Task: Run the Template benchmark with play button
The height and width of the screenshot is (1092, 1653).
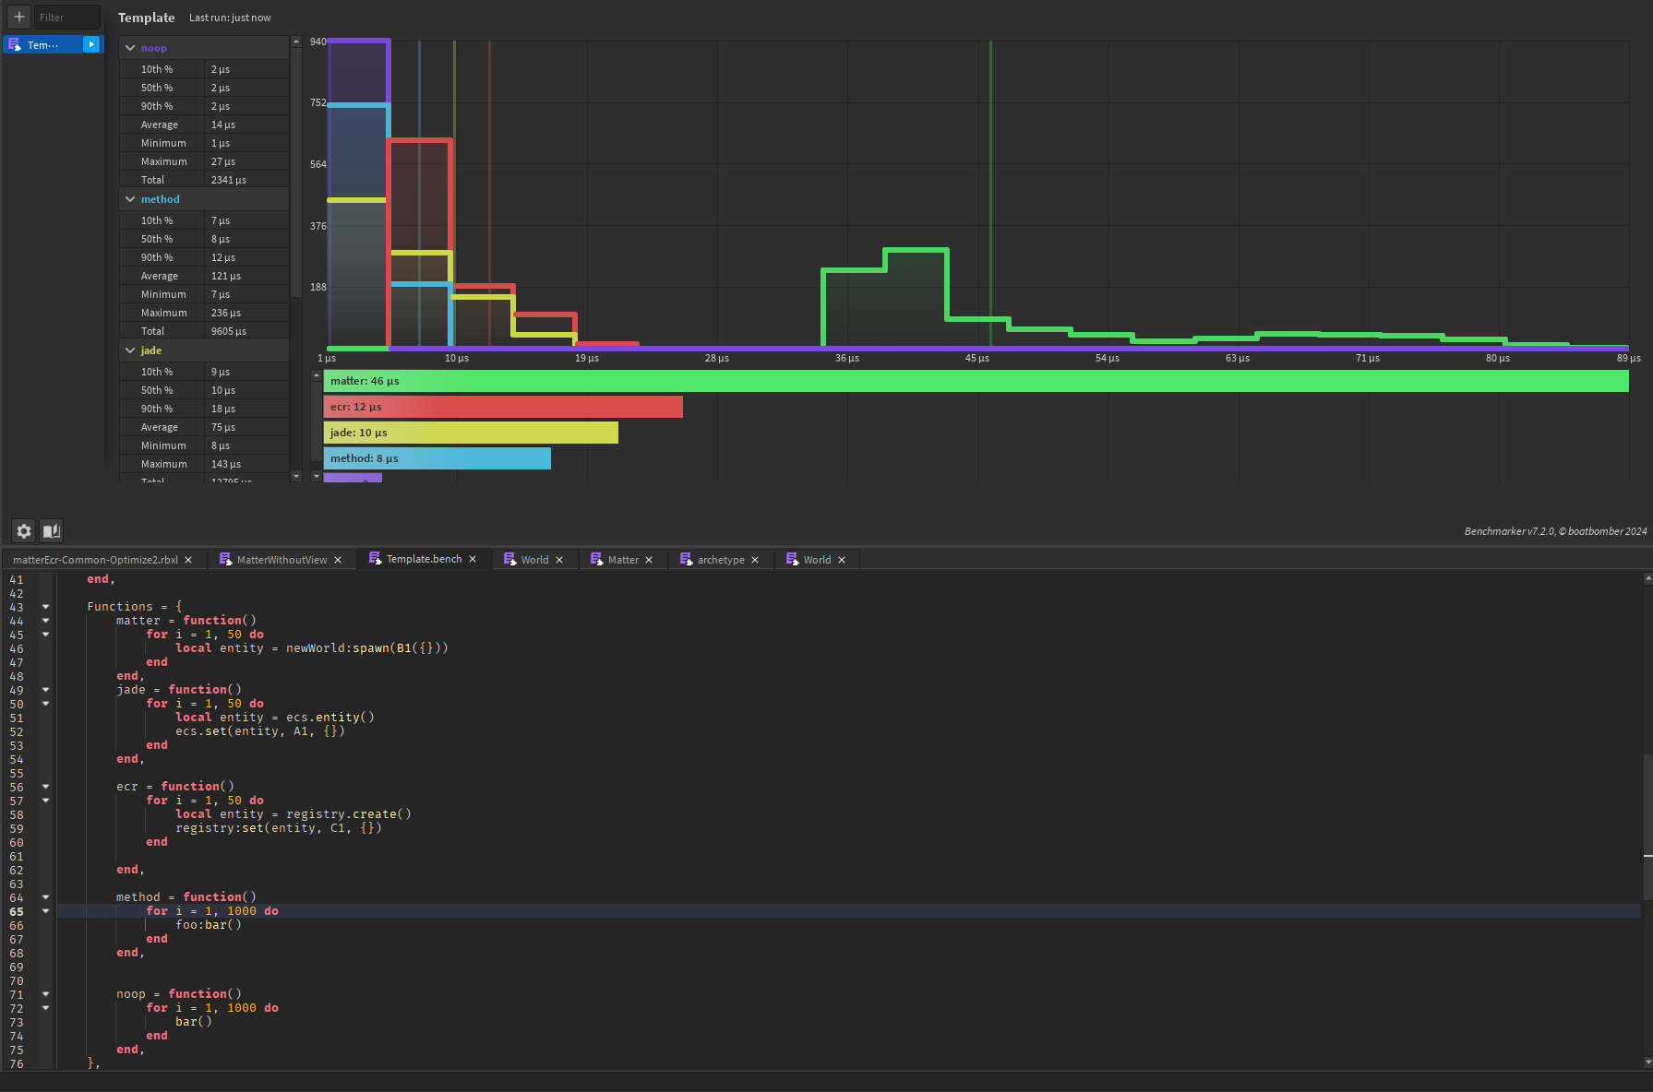Action: (x=91, y=44)
